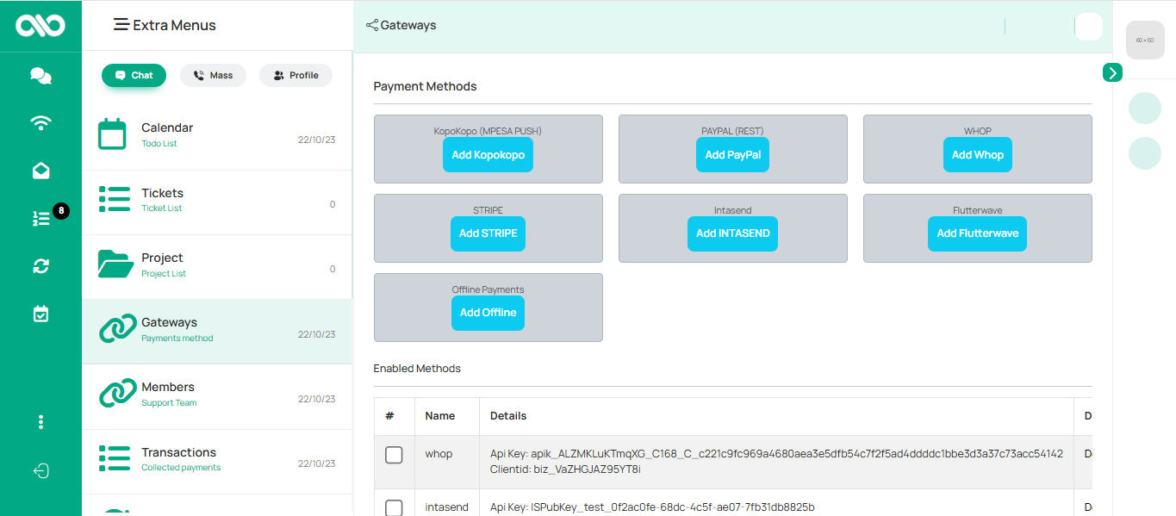
Task: Expand the right panel with the chevron arrow
Action: (x=1112, y=73)
